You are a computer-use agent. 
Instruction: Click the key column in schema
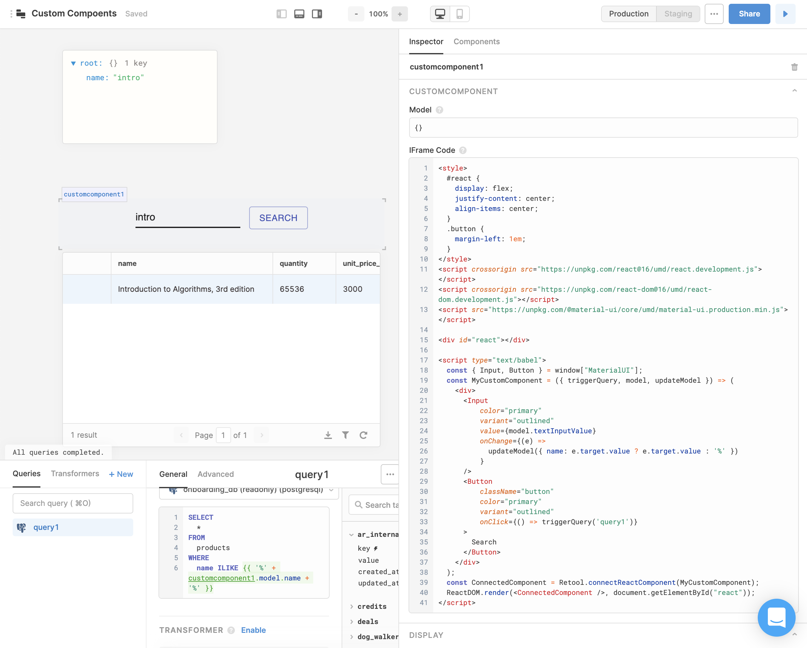coord(364,549)
